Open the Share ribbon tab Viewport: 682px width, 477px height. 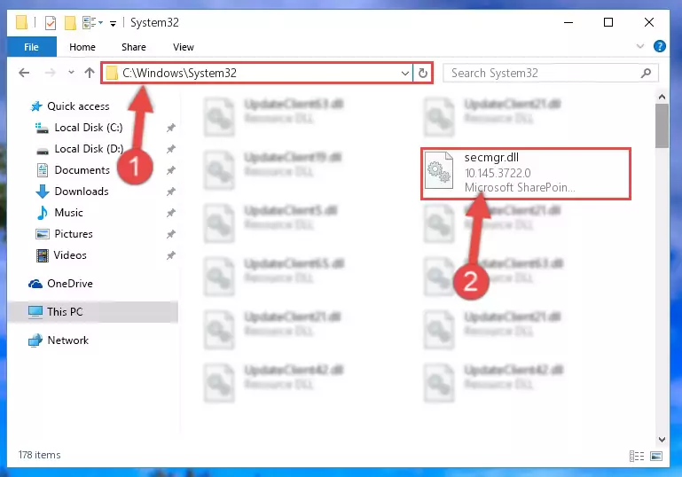[134, 47]
